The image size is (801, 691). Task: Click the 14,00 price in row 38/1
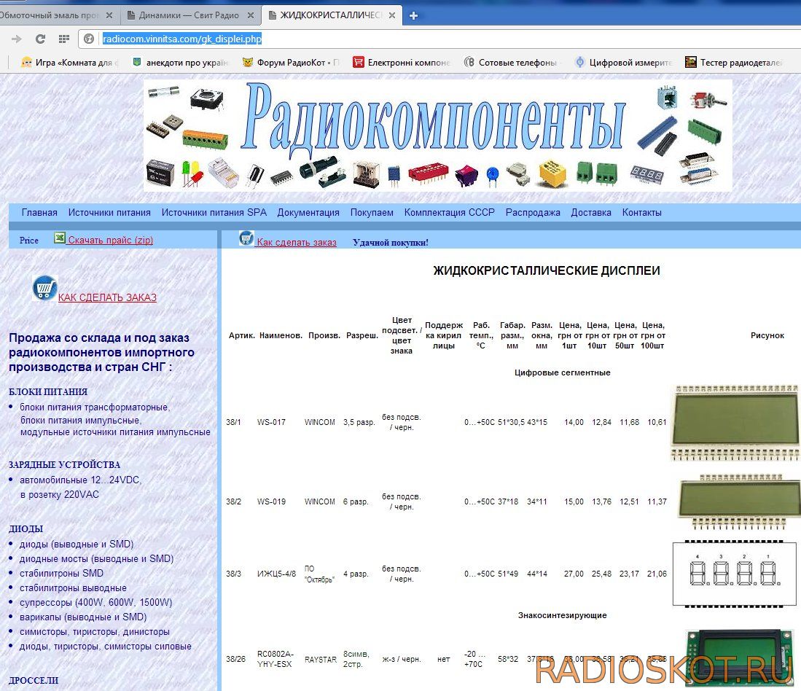(x=574, y=422)
